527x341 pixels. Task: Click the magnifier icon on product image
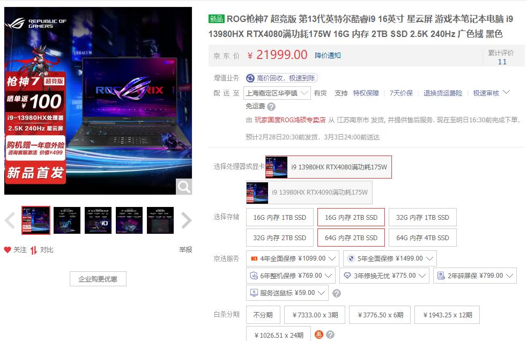pos(184,186)
